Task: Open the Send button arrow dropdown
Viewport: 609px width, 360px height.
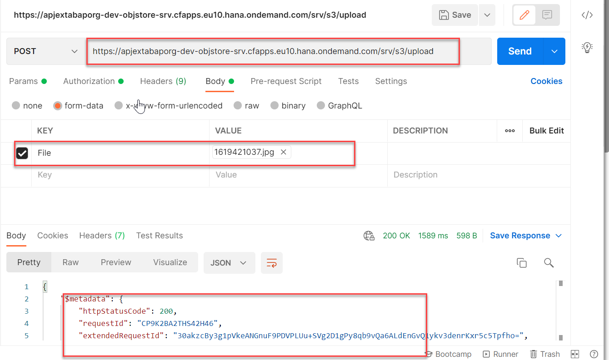Action: (554, 51)
